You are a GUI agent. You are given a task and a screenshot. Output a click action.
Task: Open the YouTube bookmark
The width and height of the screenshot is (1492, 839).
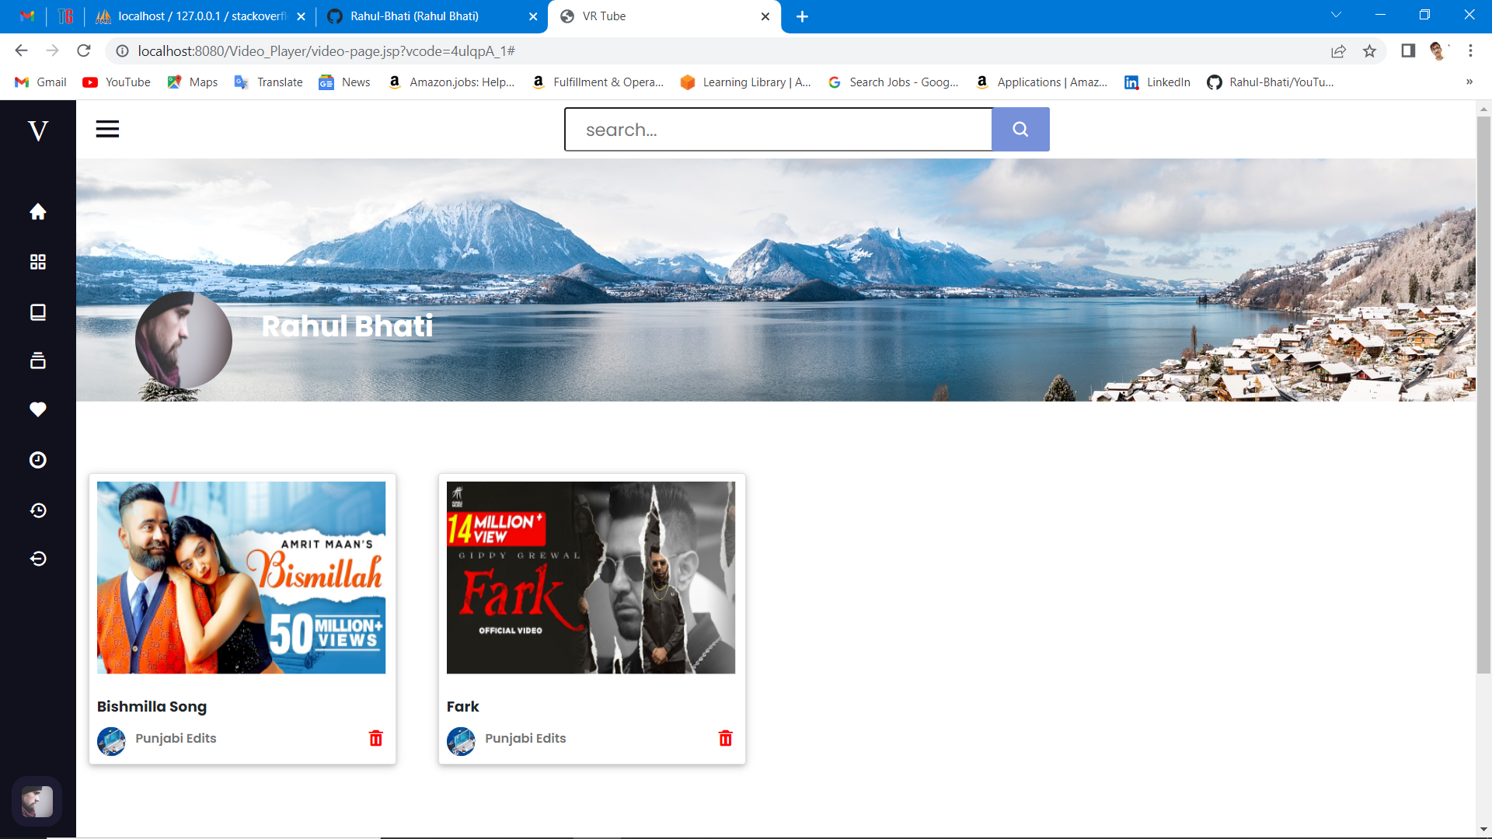click(117, 82)
